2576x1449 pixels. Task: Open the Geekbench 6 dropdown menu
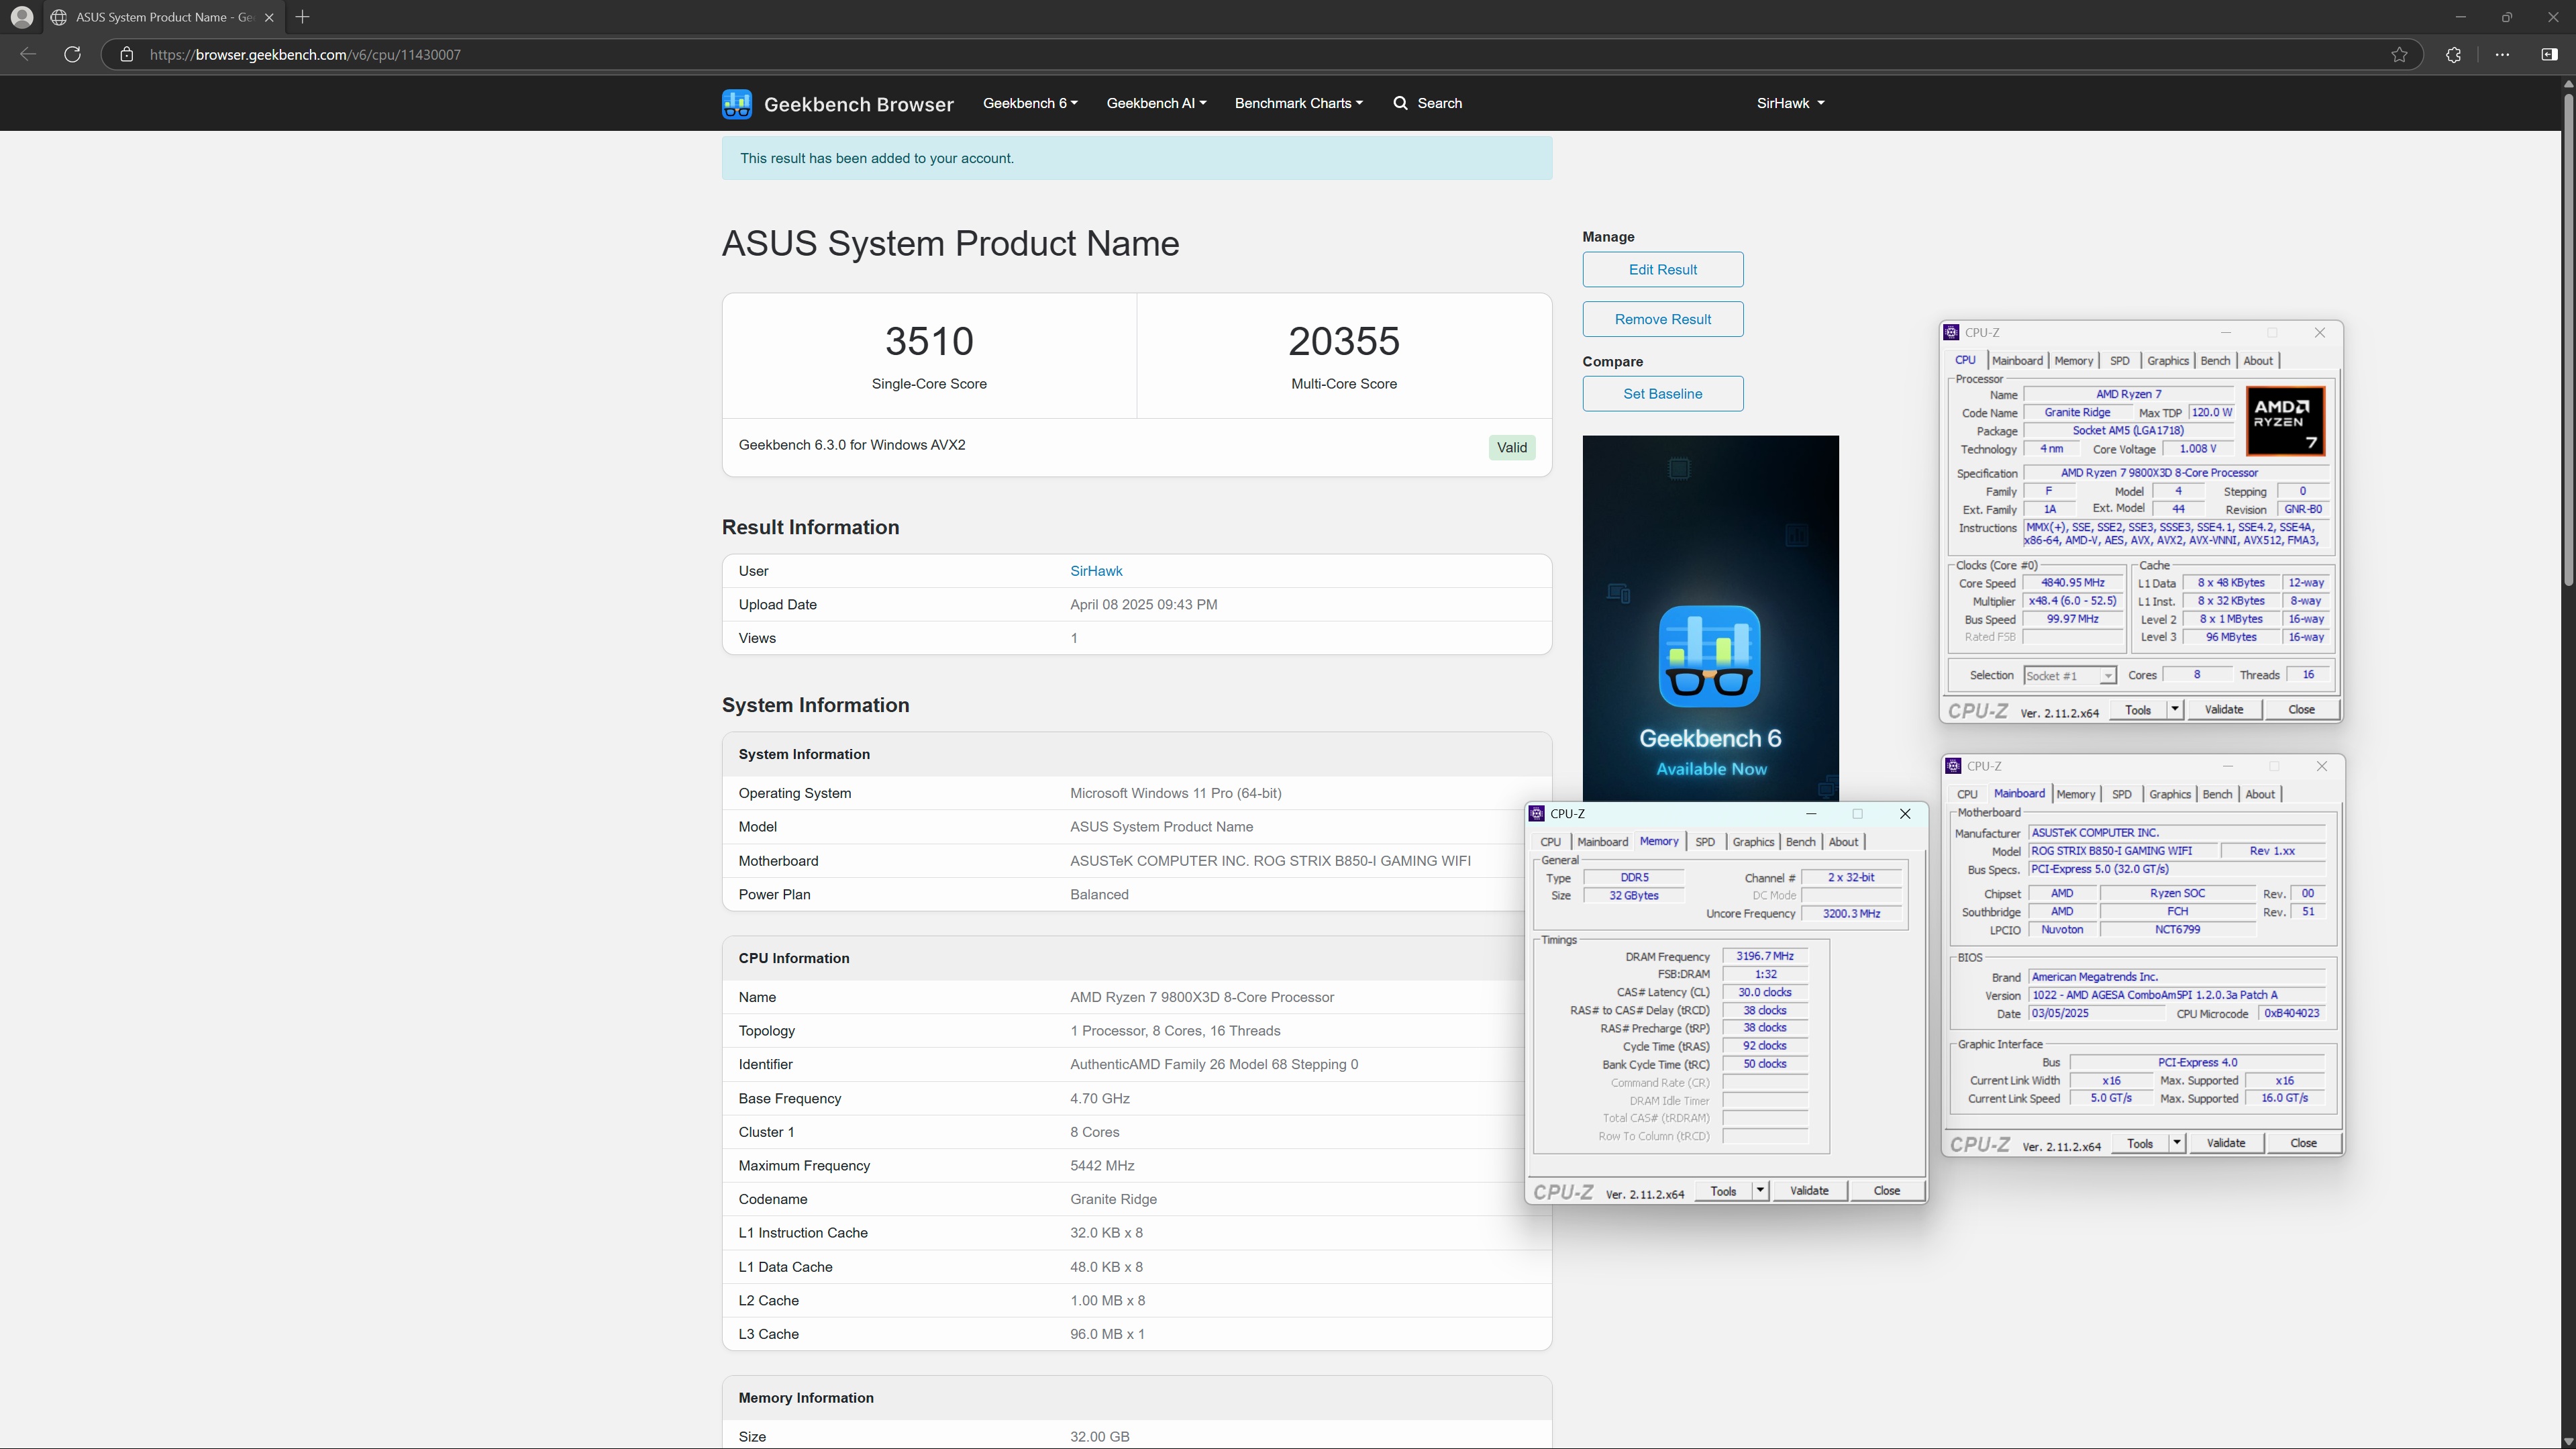point(1030,103)
